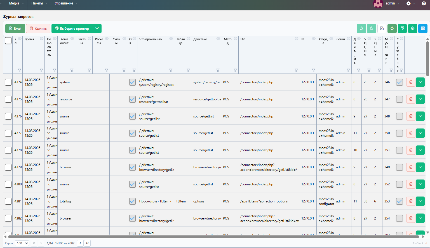Open table settings with the green gear button
Image resolution: width=430 pixels, height=248 pixels.
413,28
